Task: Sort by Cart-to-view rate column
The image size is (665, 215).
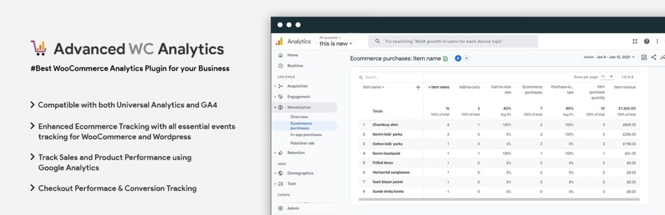Action: [501, 90]
